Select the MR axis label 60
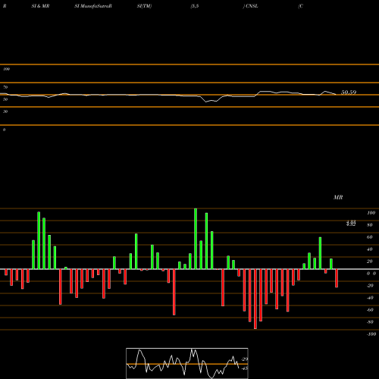 (x=369, y=237)
